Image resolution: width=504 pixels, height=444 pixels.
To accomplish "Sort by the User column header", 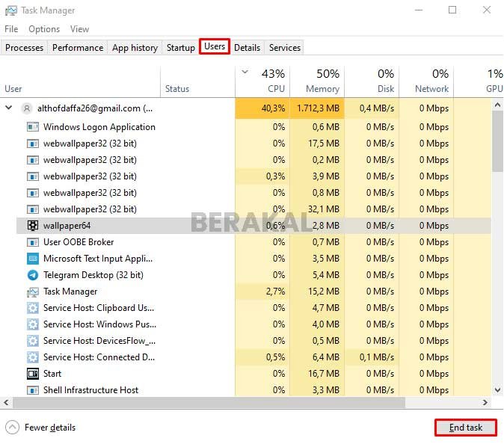I will 80,81.
